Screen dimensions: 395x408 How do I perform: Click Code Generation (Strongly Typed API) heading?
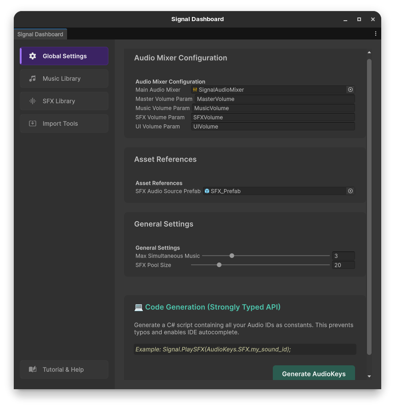click(213, 307)
